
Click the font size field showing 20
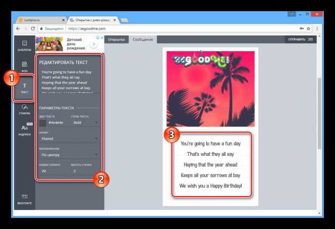[54, 171]
